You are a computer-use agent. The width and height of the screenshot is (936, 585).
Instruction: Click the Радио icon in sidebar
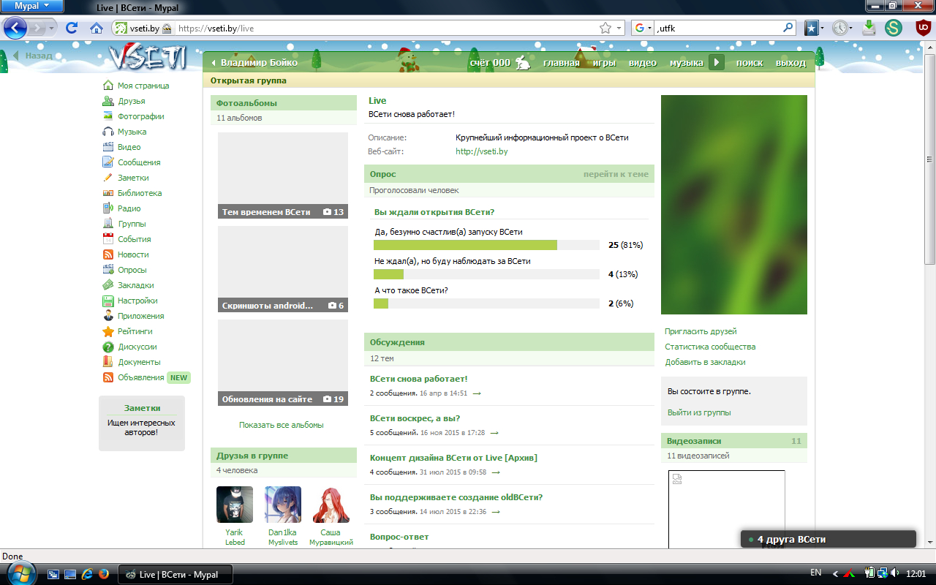pyautogui.click(x=108, y=208)
